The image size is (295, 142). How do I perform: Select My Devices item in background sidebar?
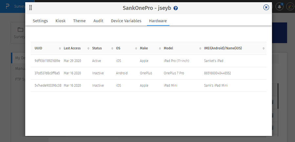(20, 58)
